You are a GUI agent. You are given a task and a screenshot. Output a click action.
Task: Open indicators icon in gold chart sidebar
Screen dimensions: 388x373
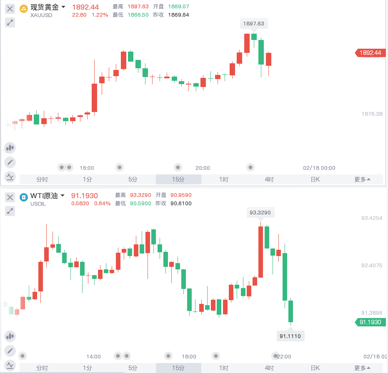coord(10,177)
